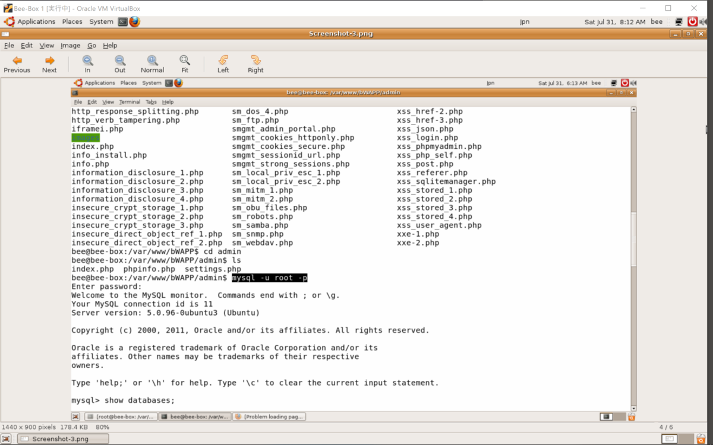The image size is (713, 445).
Task: Click Problem loading page tab in picture
Action: (x=269, y=417)
